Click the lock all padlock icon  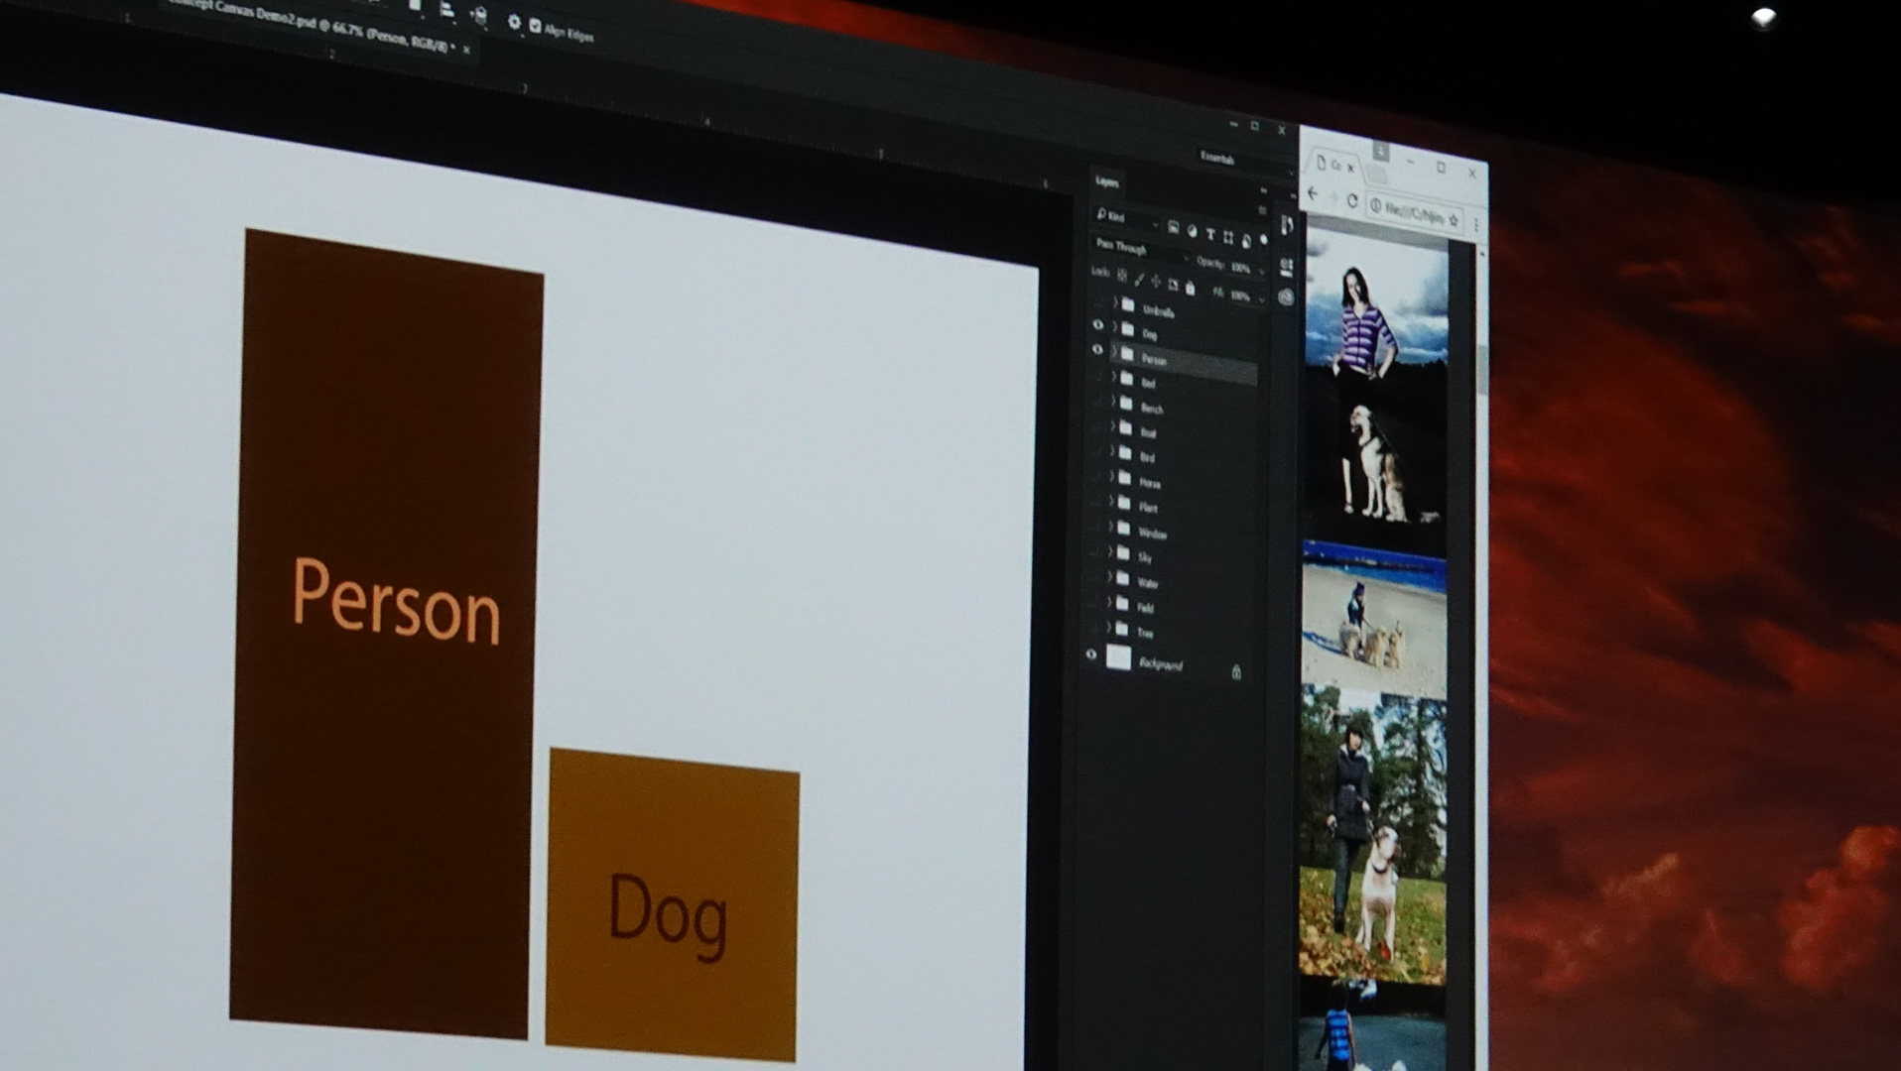1191,288
